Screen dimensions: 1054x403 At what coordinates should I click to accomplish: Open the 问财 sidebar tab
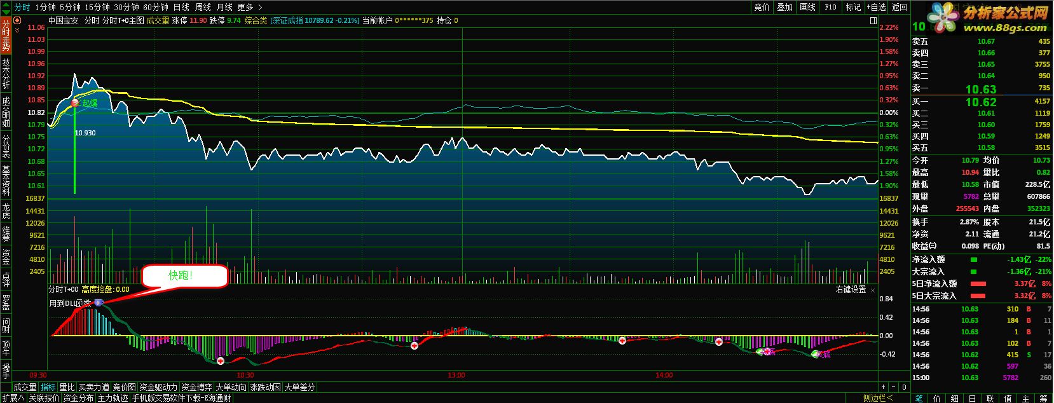6,325
